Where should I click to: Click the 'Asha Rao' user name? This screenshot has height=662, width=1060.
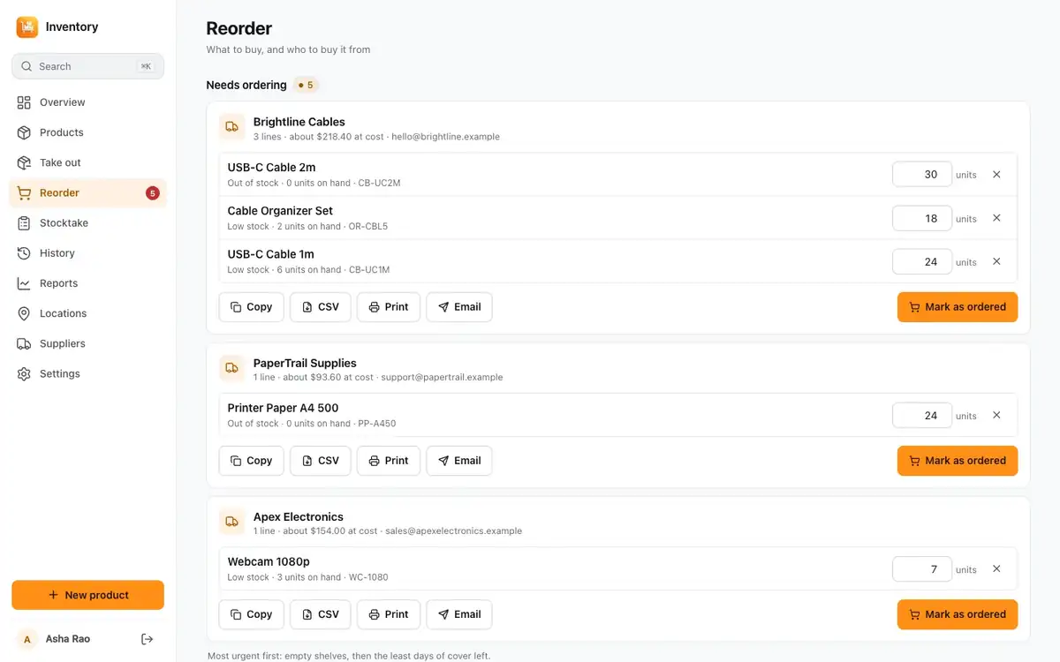pos(68,639)
